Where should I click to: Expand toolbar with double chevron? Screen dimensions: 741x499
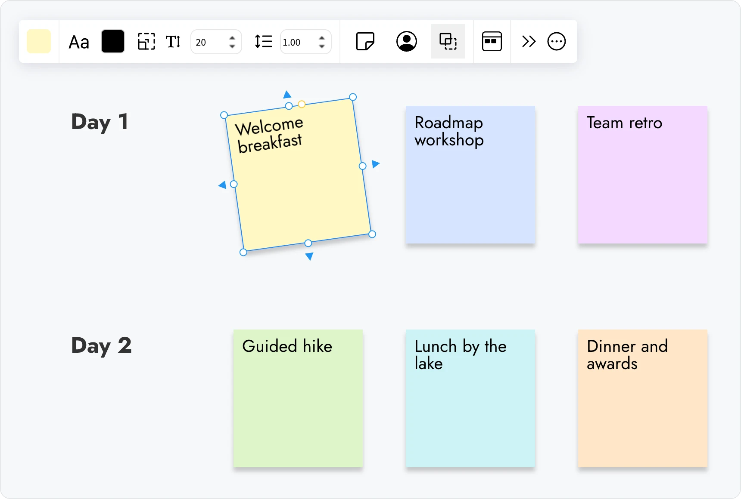[529, 42]
